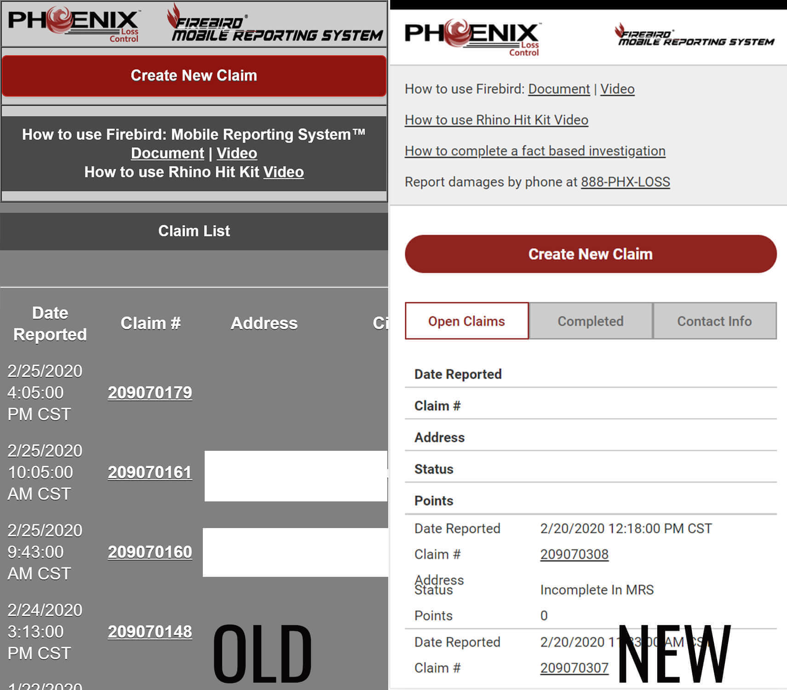This screenshot has height=690, width=787.
Task: Click the Incomplete In MRS status value
Action: tap(597, 590)
